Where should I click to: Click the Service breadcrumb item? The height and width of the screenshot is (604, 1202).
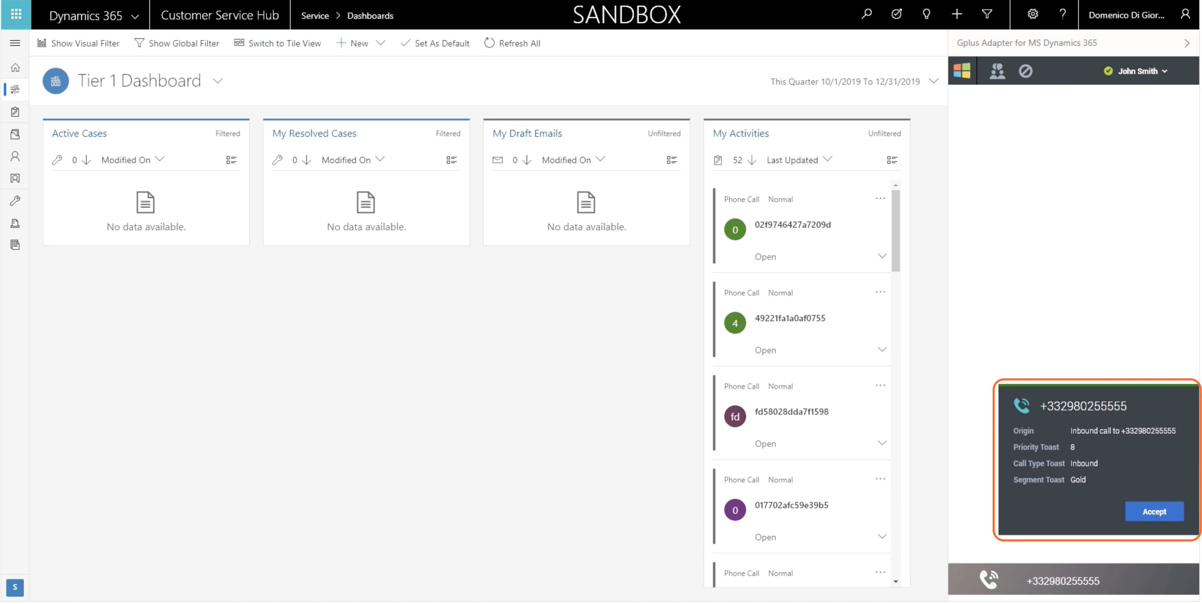pyautogui.click(x=315, y=15)
